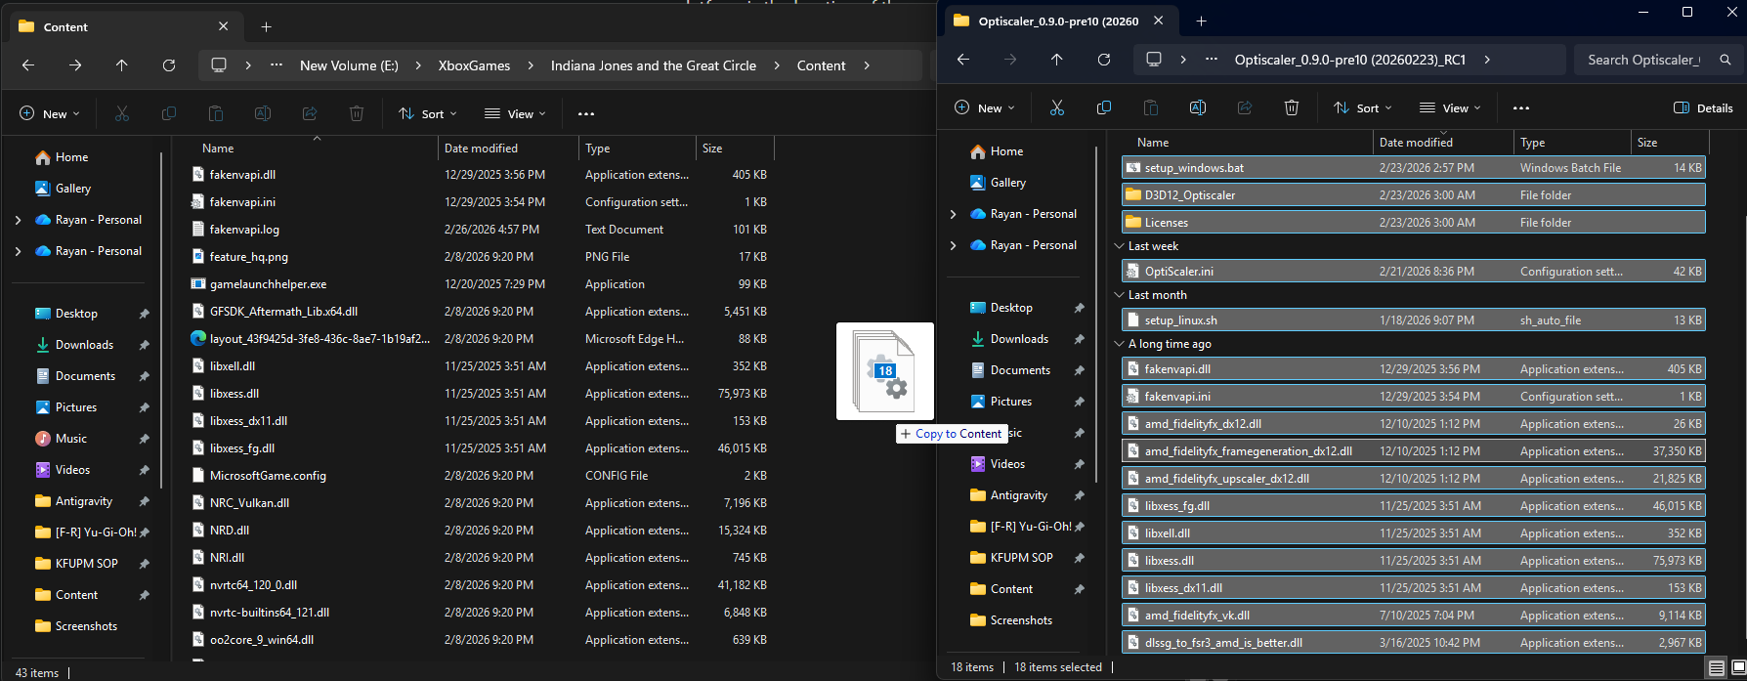Collapse the 'Last week' file group
Image resolution: width=1747 pixels, height=681 pixels.
(1119, 246)
